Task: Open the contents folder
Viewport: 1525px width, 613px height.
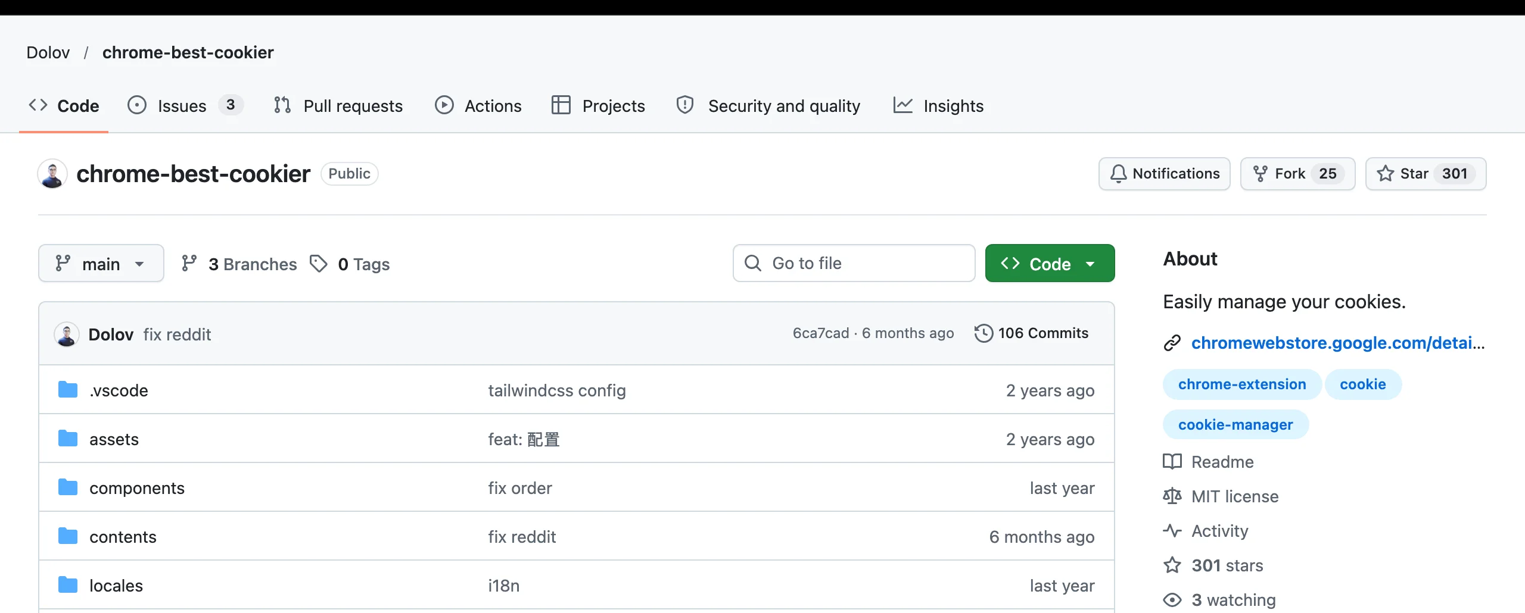Action: click(x=123, y=537)
